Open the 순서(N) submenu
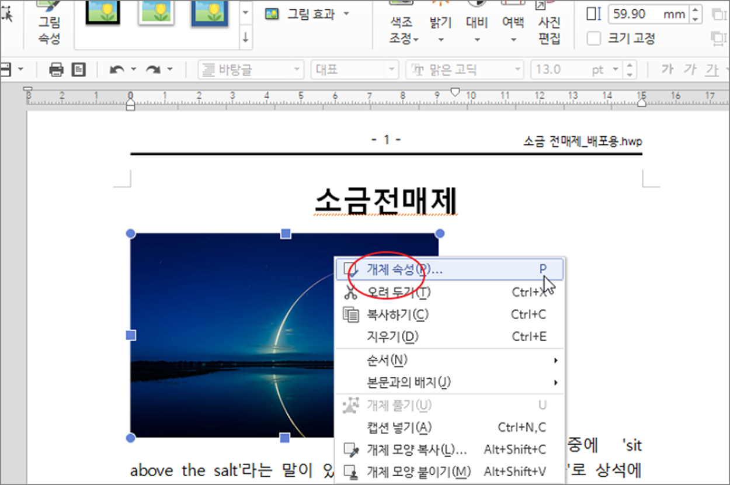Screen dimensions: 730x485 [x=450, y=360]
